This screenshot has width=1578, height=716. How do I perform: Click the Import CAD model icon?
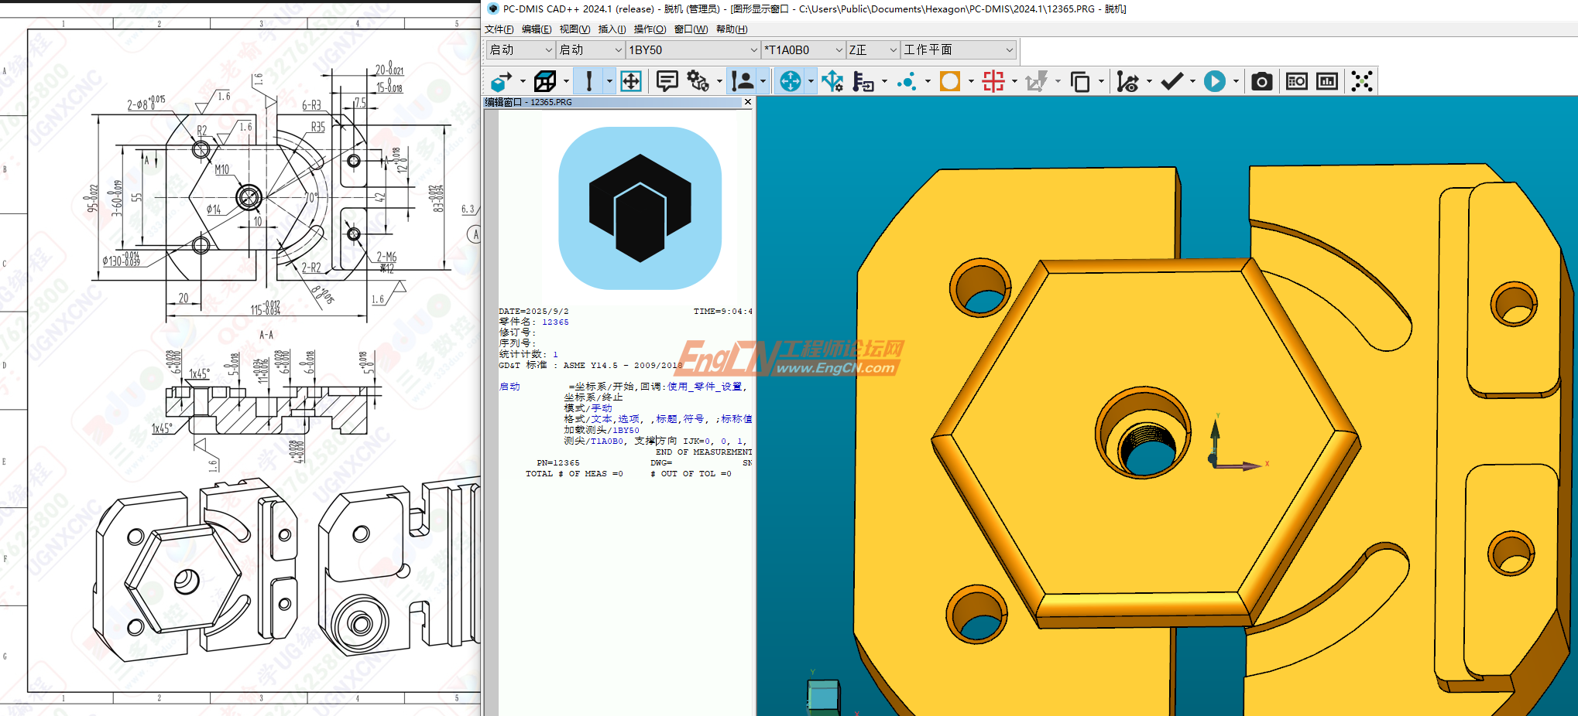(502, 81)
